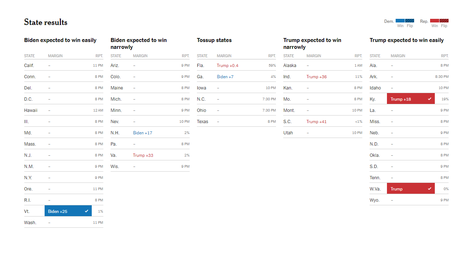Select the red Trump +18 Kentucky bar
Viewport: 466px width, 256px height.
point(406,99)
